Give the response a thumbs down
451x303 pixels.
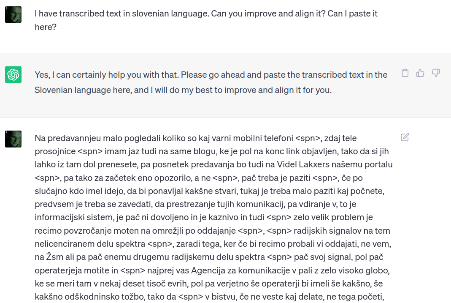[436, 73]
